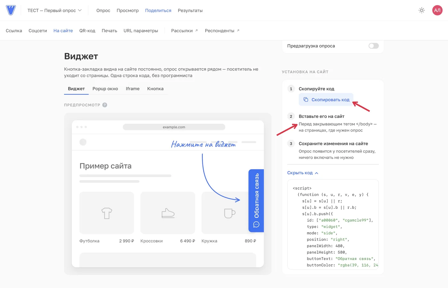Image resolution: width=448 pixels, height=288 pixels.
Task: Click the example.com address bar in the preview
Action: point(174,127)
